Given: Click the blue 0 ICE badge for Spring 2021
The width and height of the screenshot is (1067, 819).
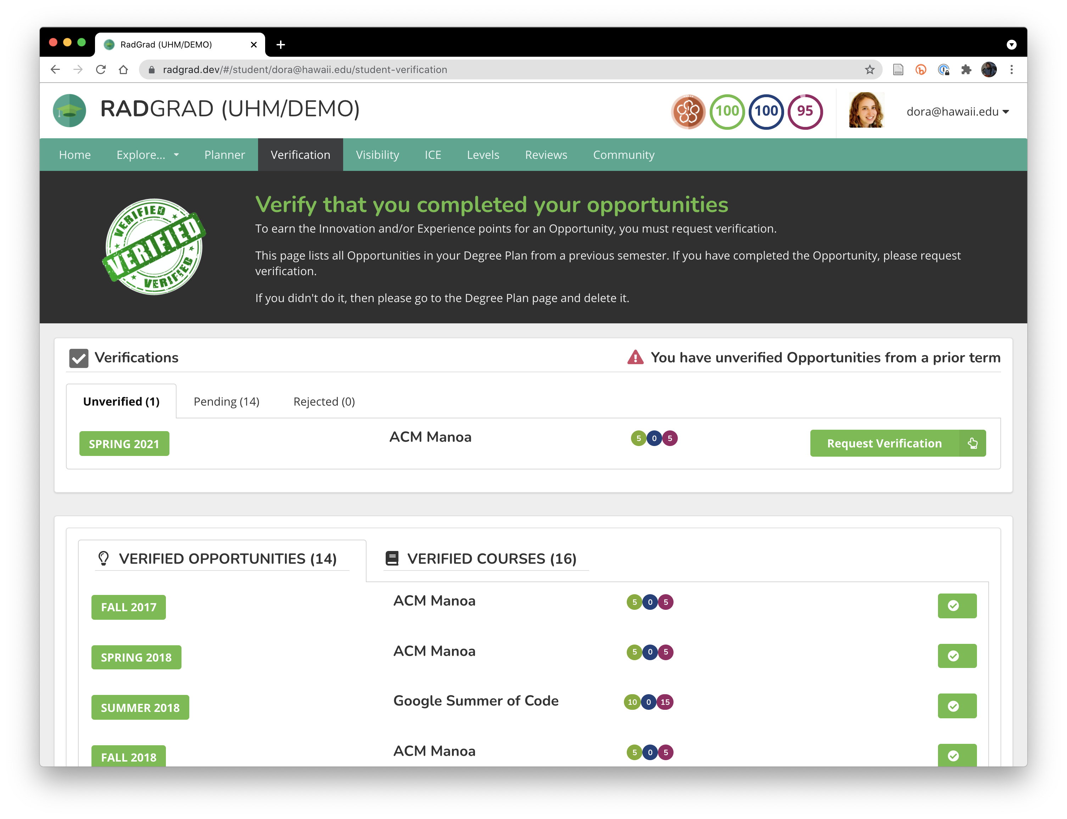Looking at the screenshot, I should pyautogui.click(x=654, y=438).
